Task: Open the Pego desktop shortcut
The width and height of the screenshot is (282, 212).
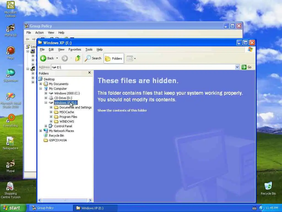Action: tap(10, 53)
